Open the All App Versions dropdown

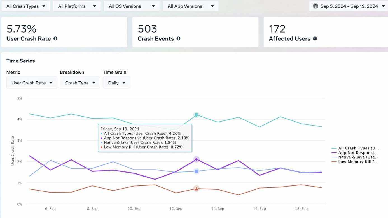(x=191, y=6)
